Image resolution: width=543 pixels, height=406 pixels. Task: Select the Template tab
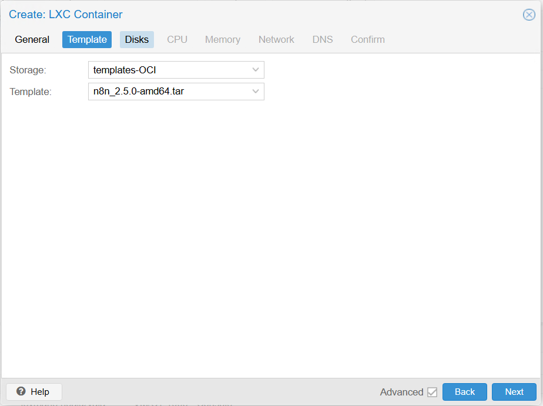point(87,39)
